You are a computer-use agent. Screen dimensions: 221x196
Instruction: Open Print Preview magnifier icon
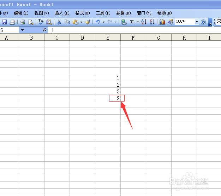pos(31,22)
